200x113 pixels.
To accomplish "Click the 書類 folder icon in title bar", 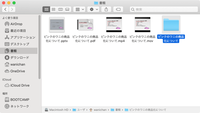I will click(96, 3).
